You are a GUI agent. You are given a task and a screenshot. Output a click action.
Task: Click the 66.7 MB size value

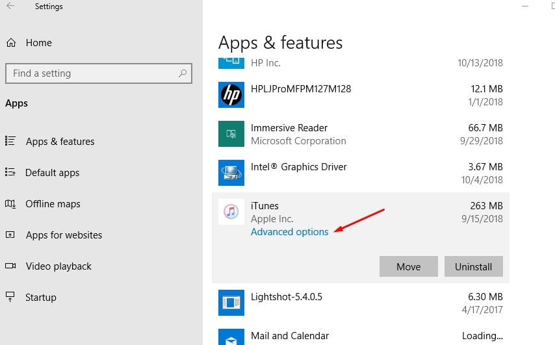click(485, 128)
